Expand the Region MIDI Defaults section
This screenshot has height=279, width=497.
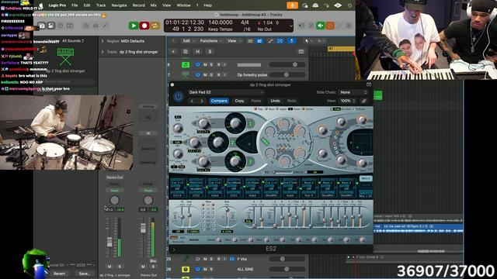(x=103, y=41)
